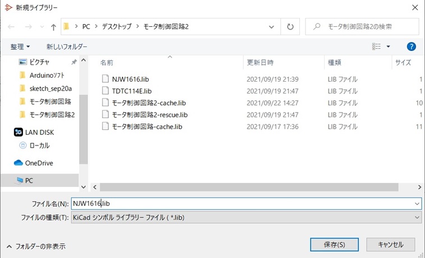Open the file type dropdown
This screenshot has width=425, height=258.
point(417,218)
